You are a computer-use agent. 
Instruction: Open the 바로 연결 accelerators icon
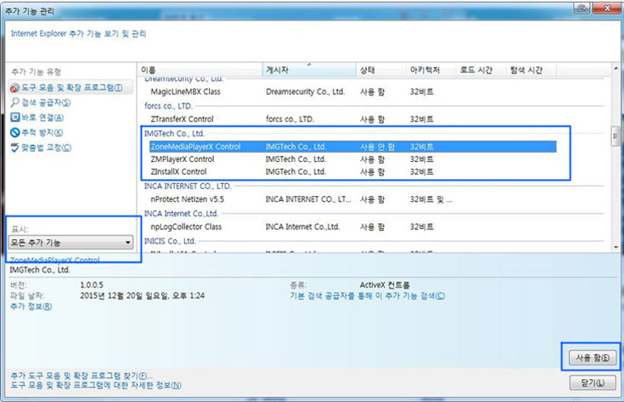click(14, 118)
